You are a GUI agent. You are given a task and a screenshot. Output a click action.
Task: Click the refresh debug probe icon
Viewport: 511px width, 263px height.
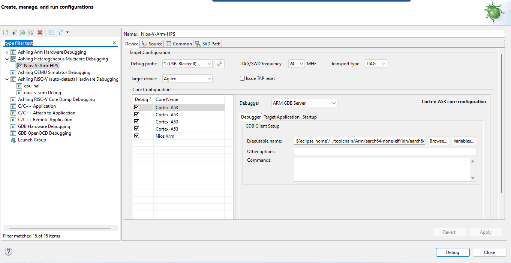point(219,64)
